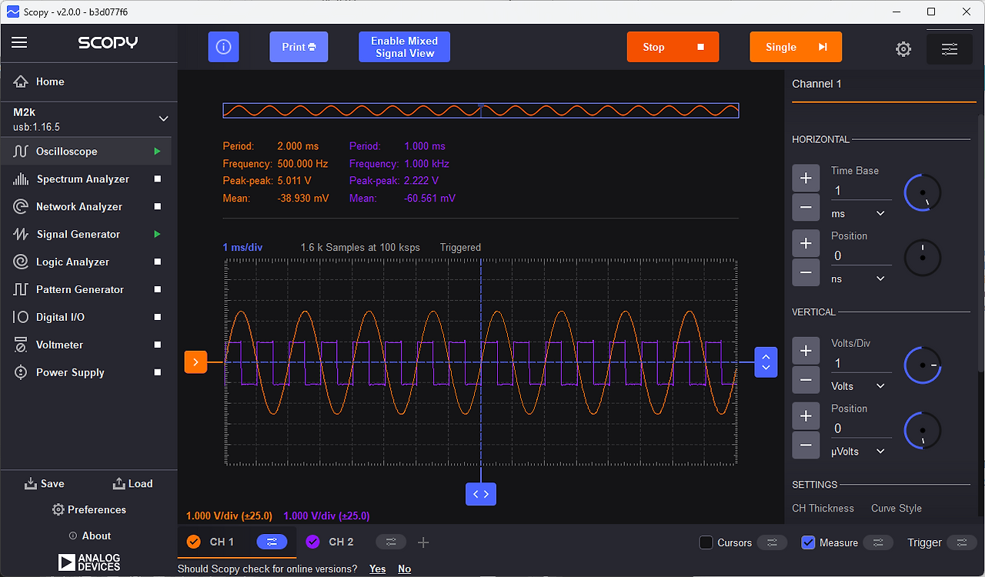Viewport: 985px width, 577px height.
Task: Start Voltmeter via its run square
Action: (158, 345)
